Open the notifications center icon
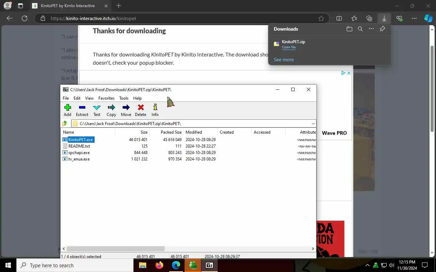This screenshot has height=272, width=436. pos(425,265)
